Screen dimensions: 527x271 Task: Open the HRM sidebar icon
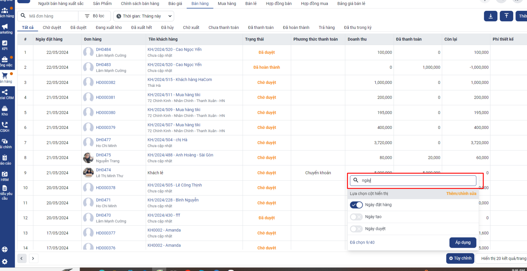coord(5,176)
